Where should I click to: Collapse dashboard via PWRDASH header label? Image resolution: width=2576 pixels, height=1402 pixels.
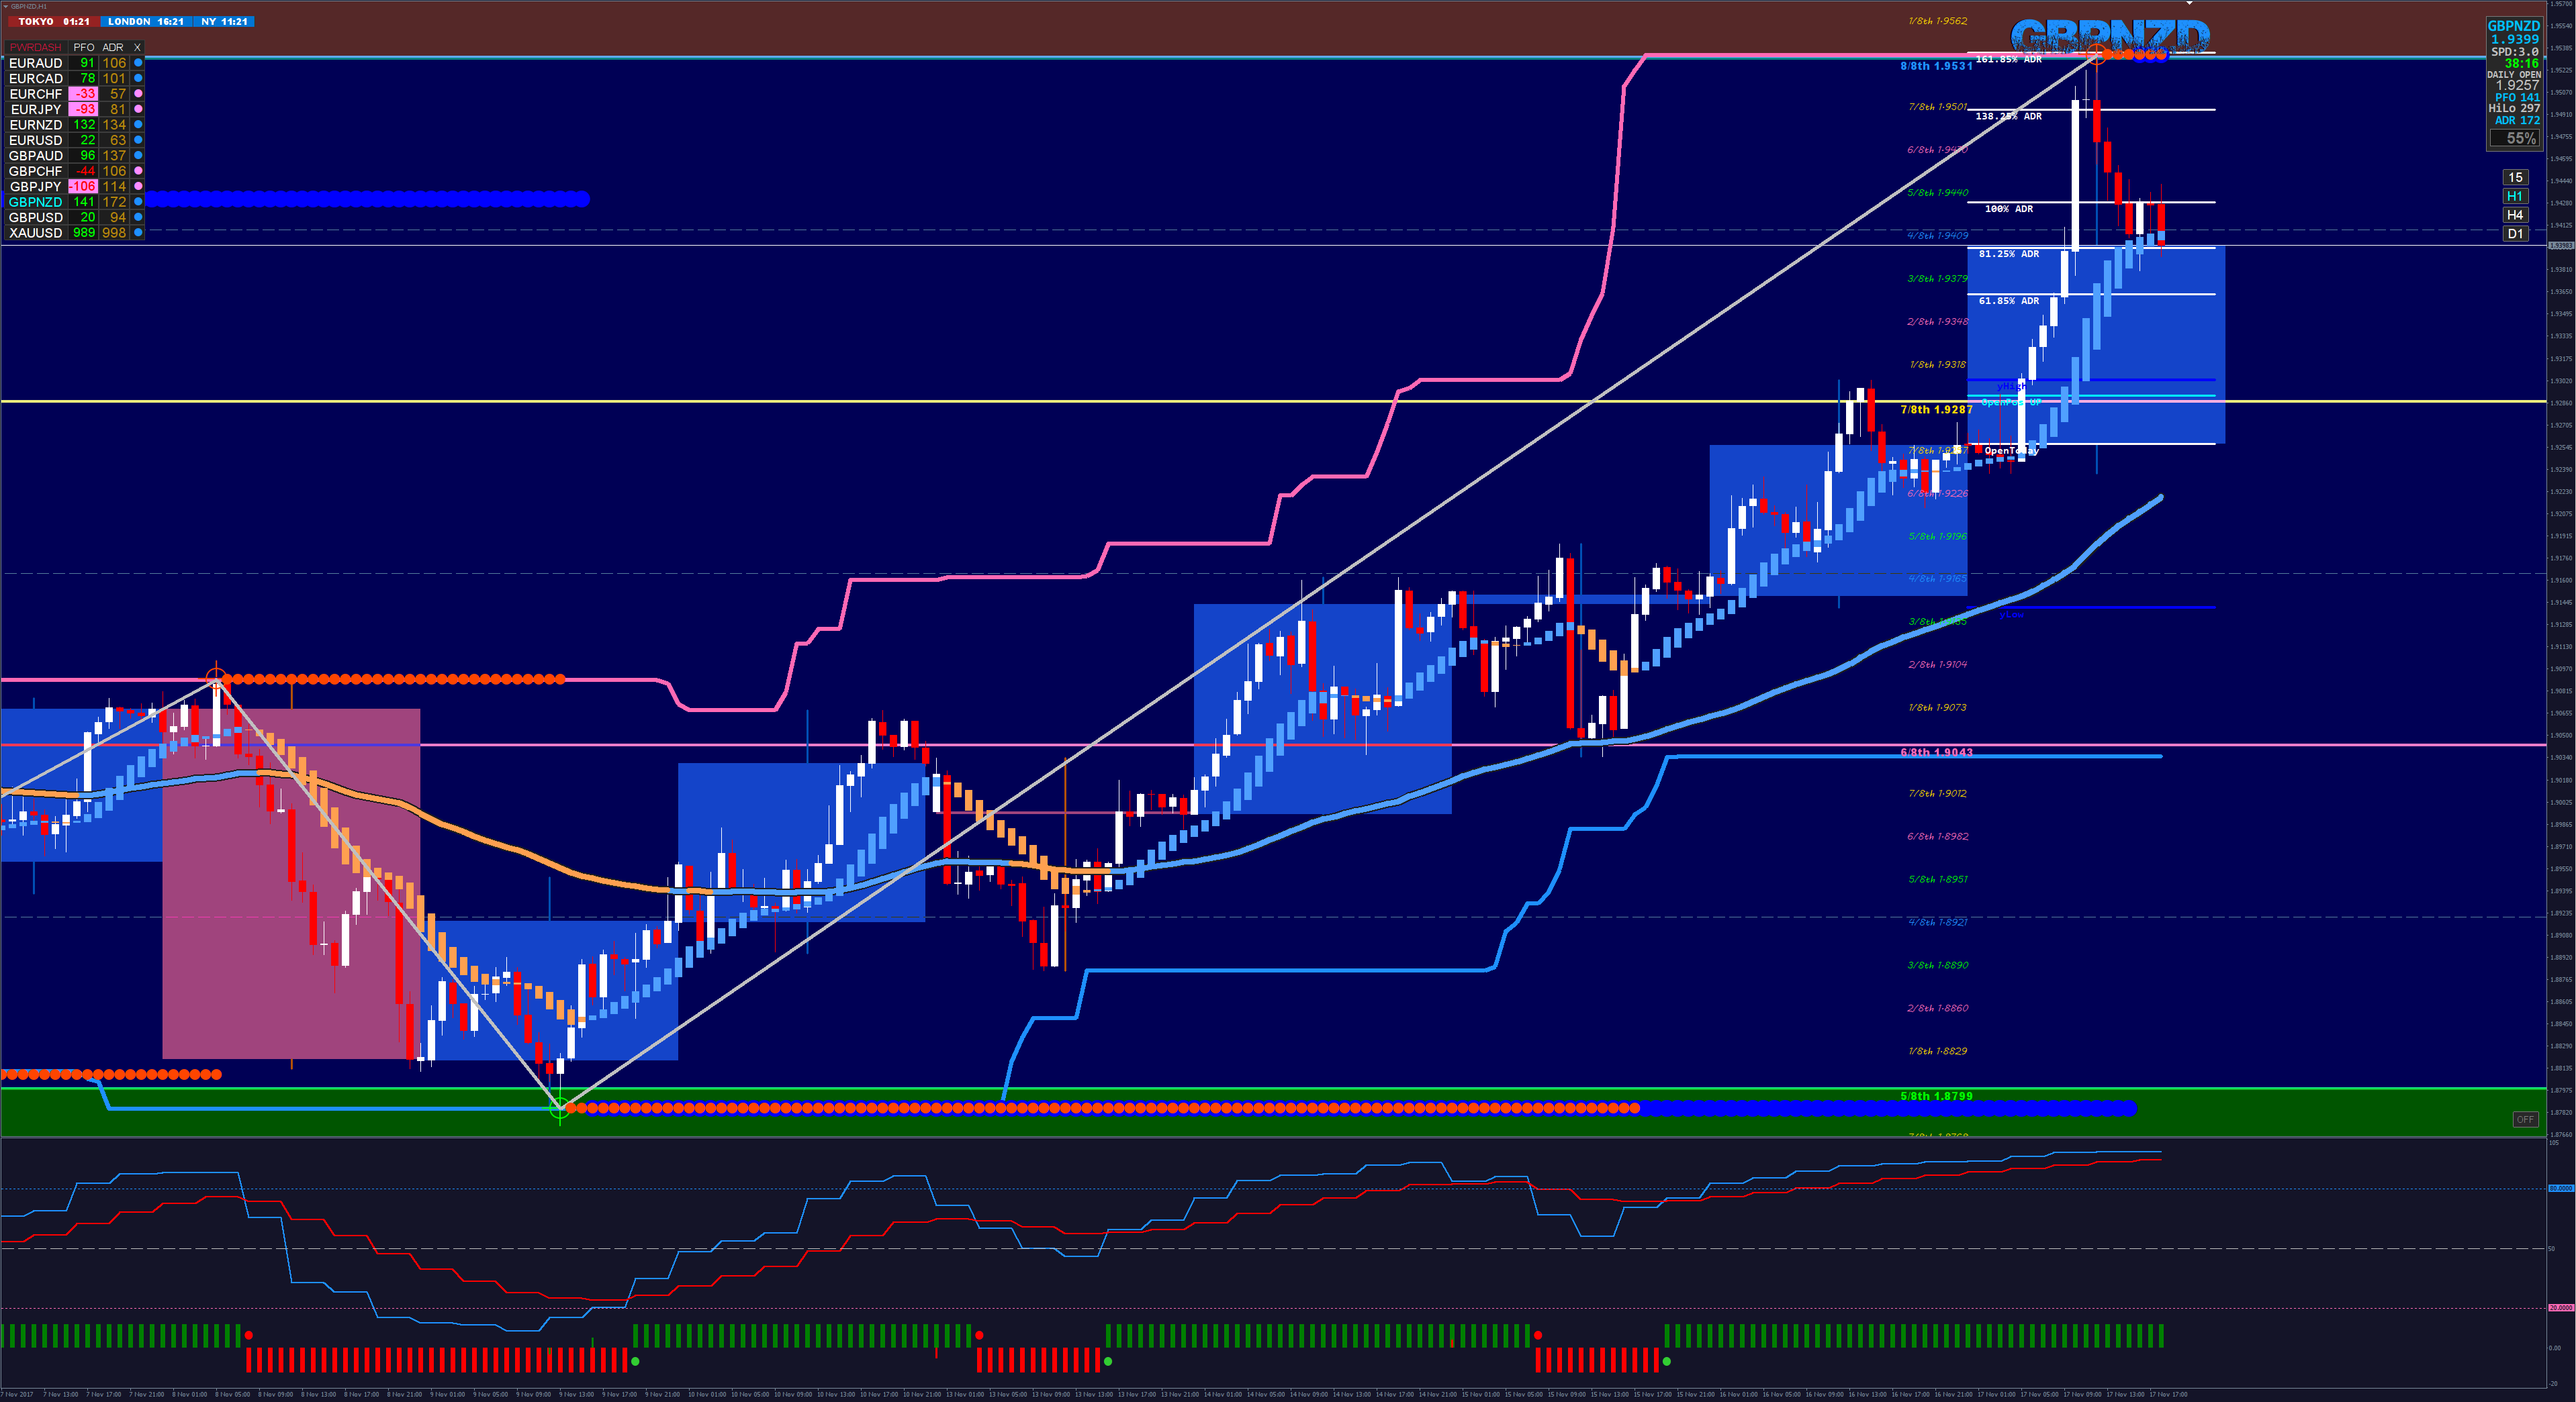[x=35, y=47]
